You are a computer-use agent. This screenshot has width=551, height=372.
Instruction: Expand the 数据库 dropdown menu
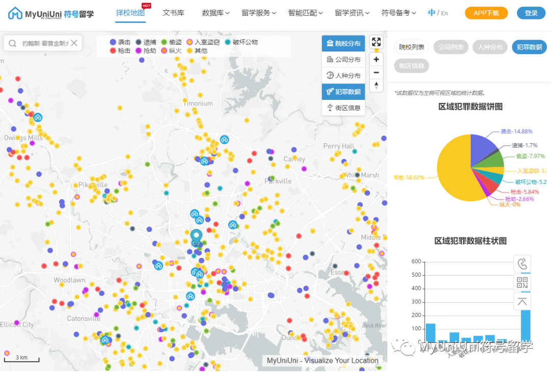pyautogui.click(x=215, y=13)
